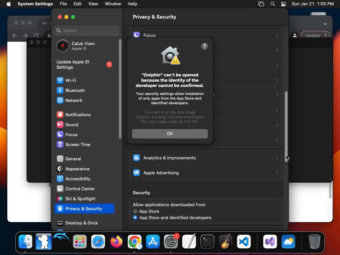This screenshot has width=340, height=255.
Task: Open App Store from the Dock
Action: (153, 242)
